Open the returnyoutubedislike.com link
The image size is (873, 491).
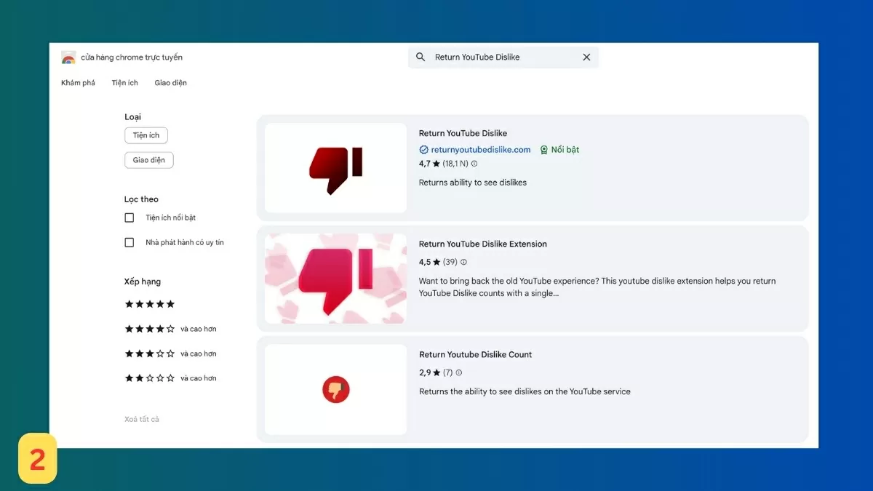[x=481, y=150]
